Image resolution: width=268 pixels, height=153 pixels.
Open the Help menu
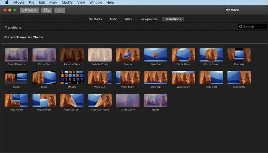click(110, 2)
